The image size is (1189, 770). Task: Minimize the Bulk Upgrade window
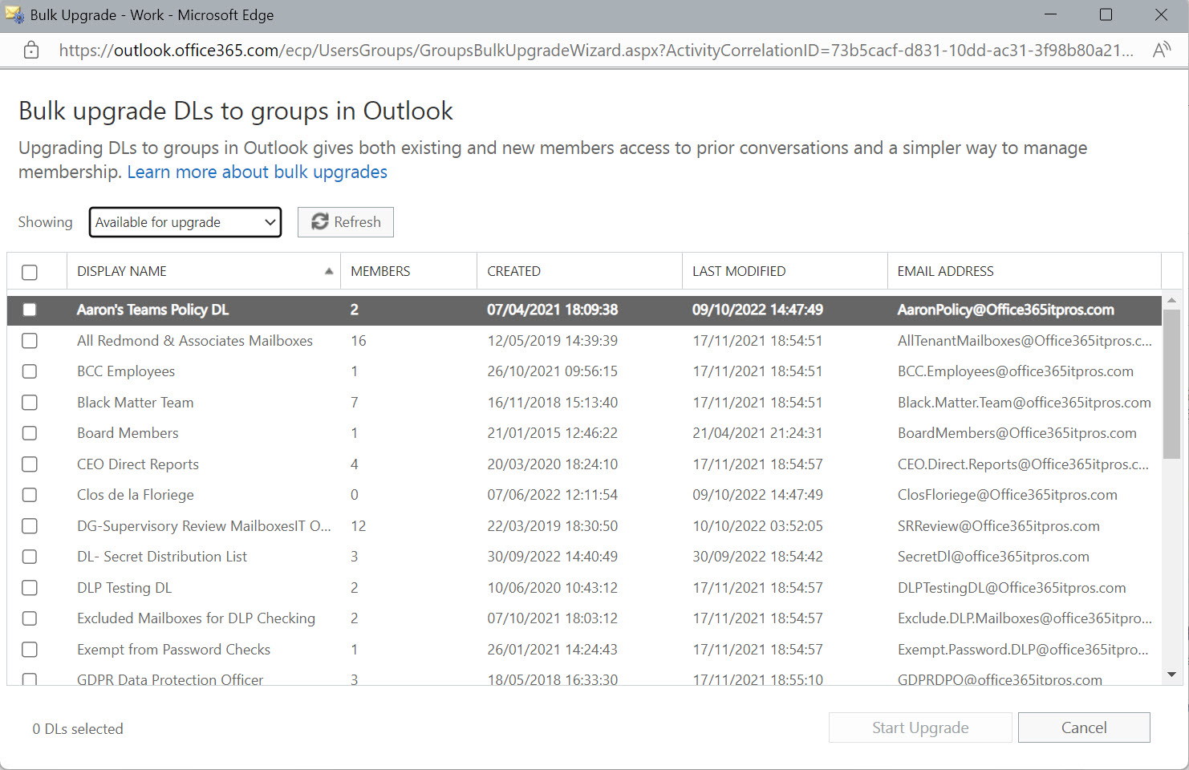point(1050,14)
